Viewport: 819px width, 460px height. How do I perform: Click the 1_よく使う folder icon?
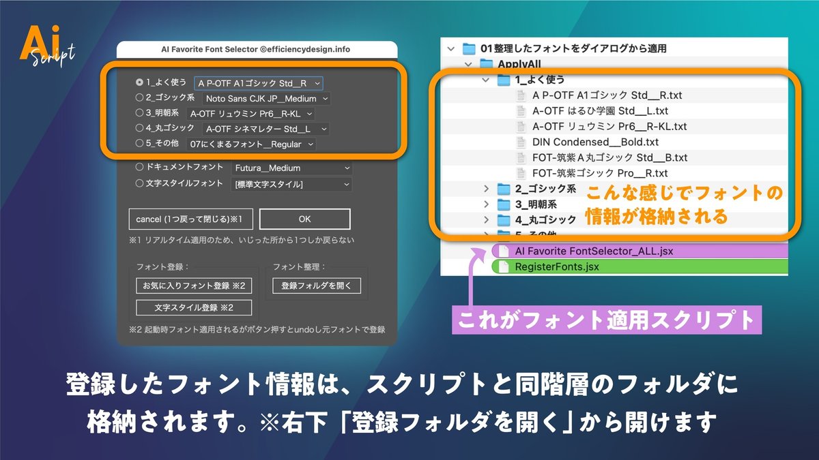[x=504, y=80]
